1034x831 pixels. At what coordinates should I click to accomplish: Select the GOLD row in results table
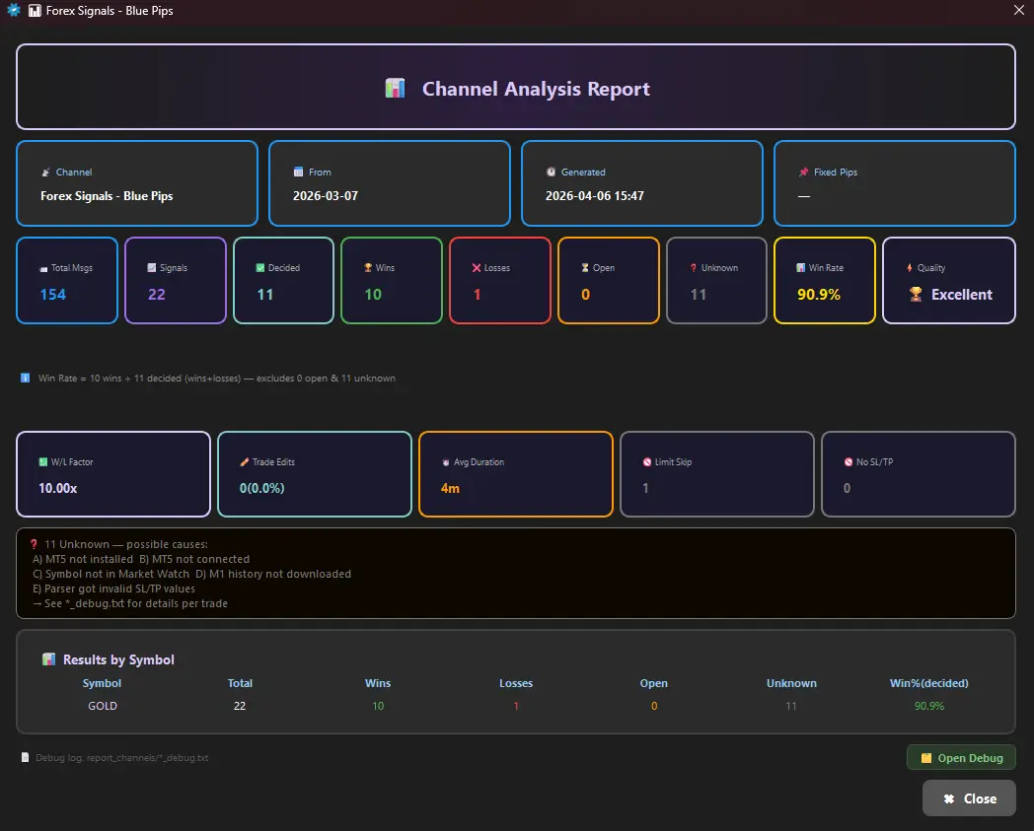point(103,706)
